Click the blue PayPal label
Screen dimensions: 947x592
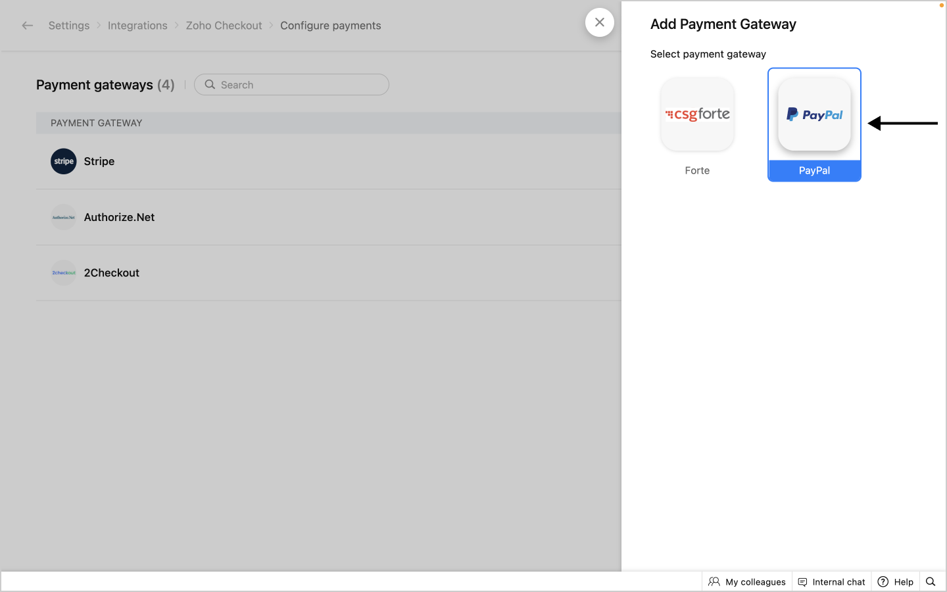(x=814, y=170)
